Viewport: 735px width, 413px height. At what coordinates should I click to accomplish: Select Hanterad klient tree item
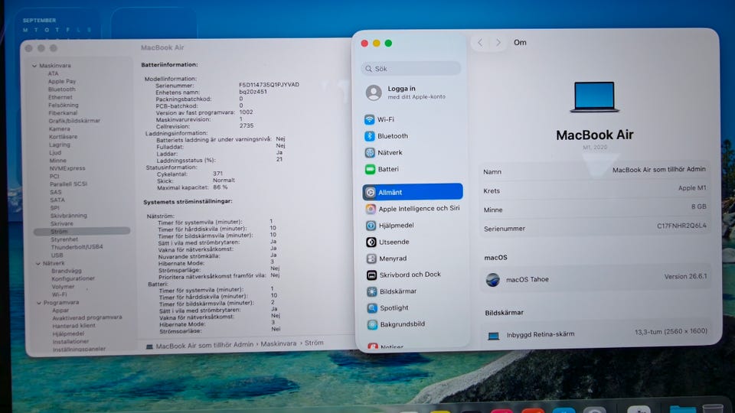pos(74,326)
